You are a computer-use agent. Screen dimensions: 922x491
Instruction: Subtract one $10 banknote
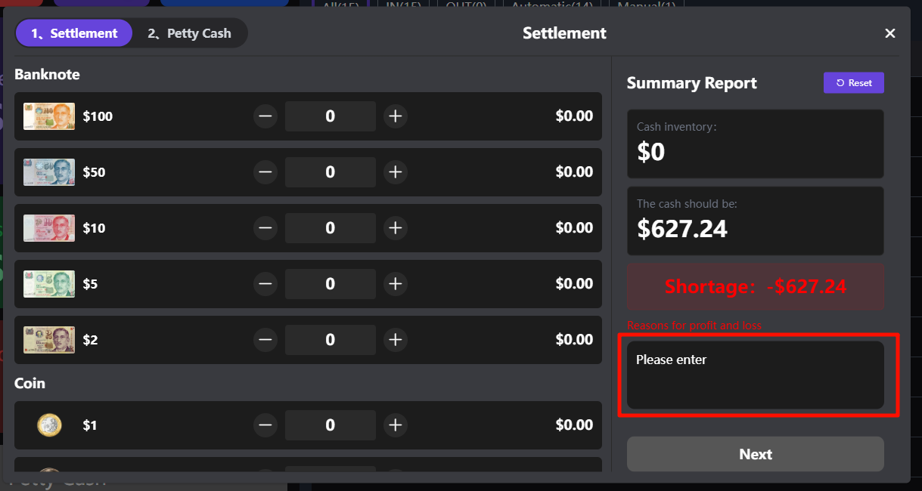[265, 228]
